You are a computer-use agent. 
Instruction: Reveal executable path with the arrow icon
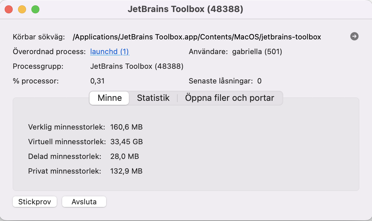354,36
